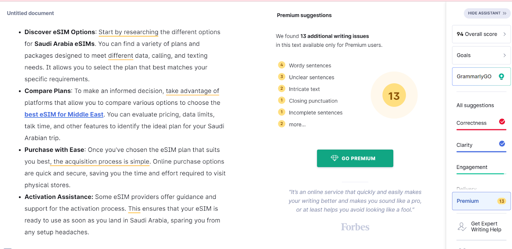Click the expert writing help person icon
This screenshot has height=249, width=512.
click(462, 227)
